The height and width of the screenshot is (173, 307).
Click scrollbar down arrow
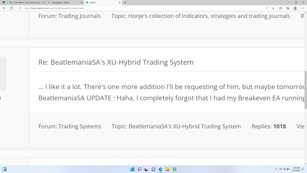click(305, 164)
